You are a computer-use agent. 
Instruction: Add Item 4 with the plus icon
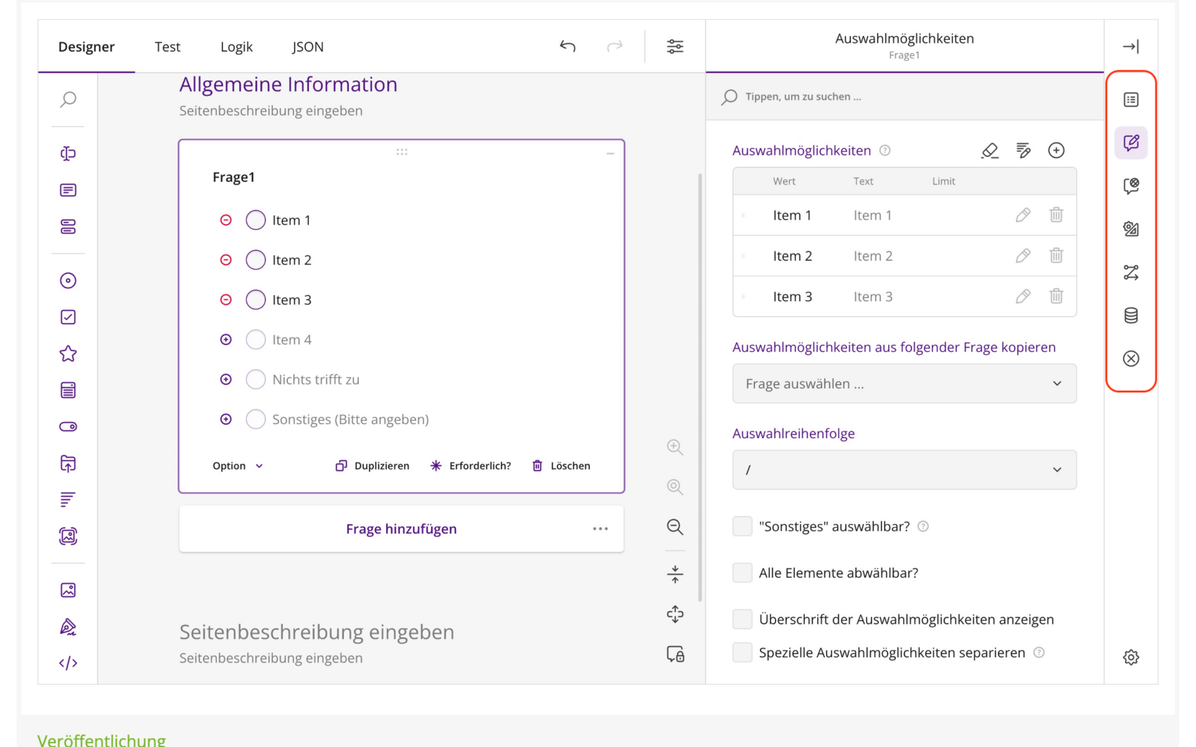coord(226,340)
